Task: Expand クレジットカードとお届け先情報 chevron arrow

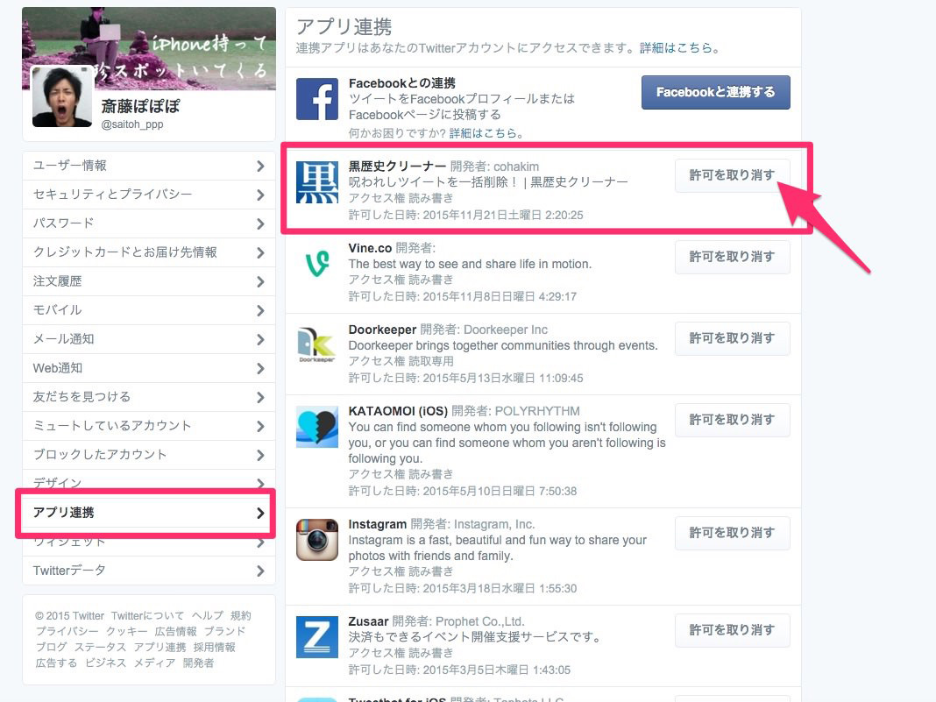Action: [x=260, y=252]
